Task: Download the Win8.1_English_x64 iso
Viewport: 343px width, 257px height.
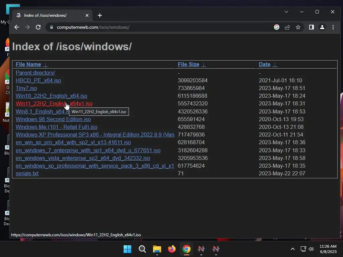Action: click(43, 111)
